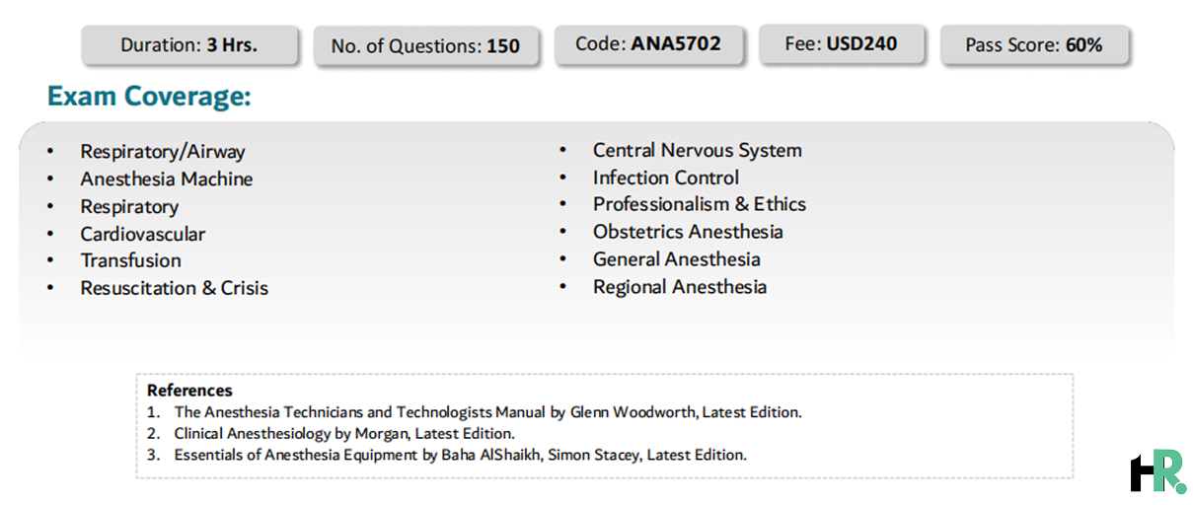Select the Clinical Anesthesiology by Morgan reference
The width and height of the screenshot is (1193, 505).
click(344, 433)
